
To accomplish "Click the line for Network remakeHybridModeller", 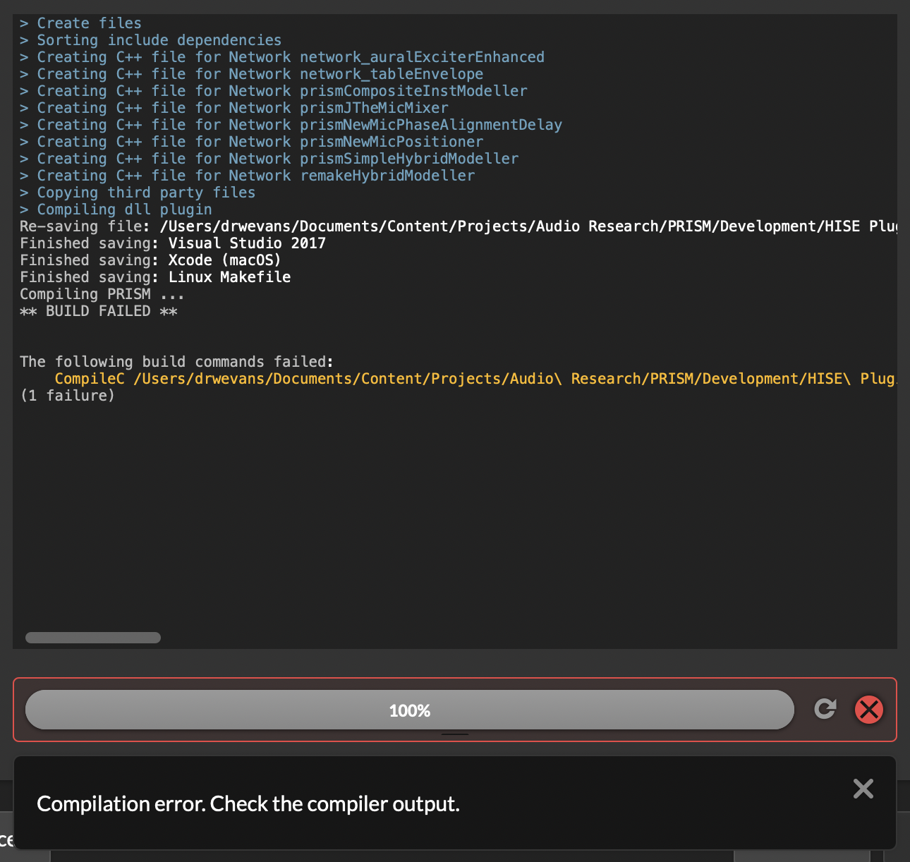I will click(x=248, y=176).
